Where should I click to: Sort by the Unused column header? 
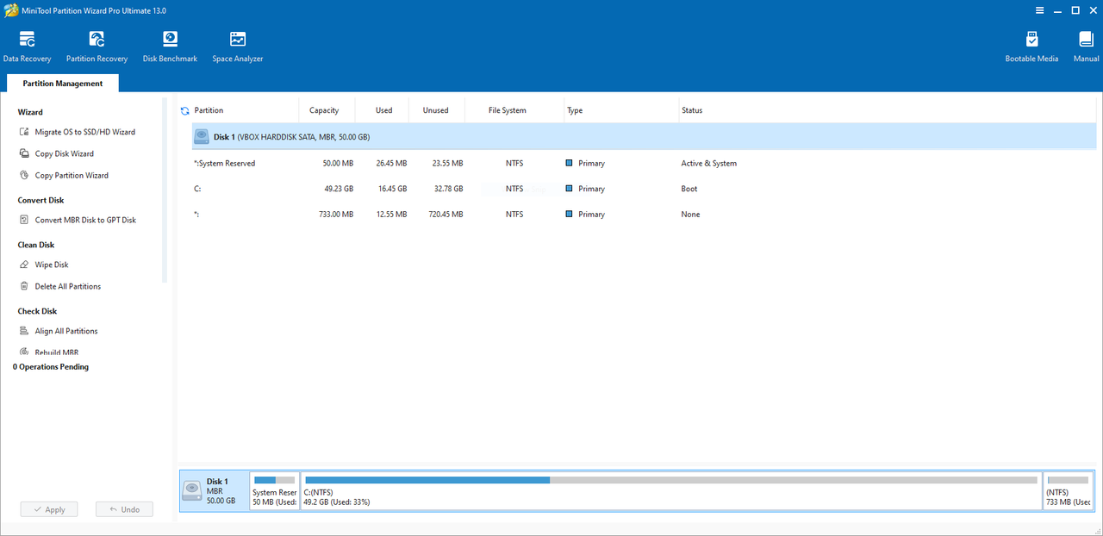(435, 110)
